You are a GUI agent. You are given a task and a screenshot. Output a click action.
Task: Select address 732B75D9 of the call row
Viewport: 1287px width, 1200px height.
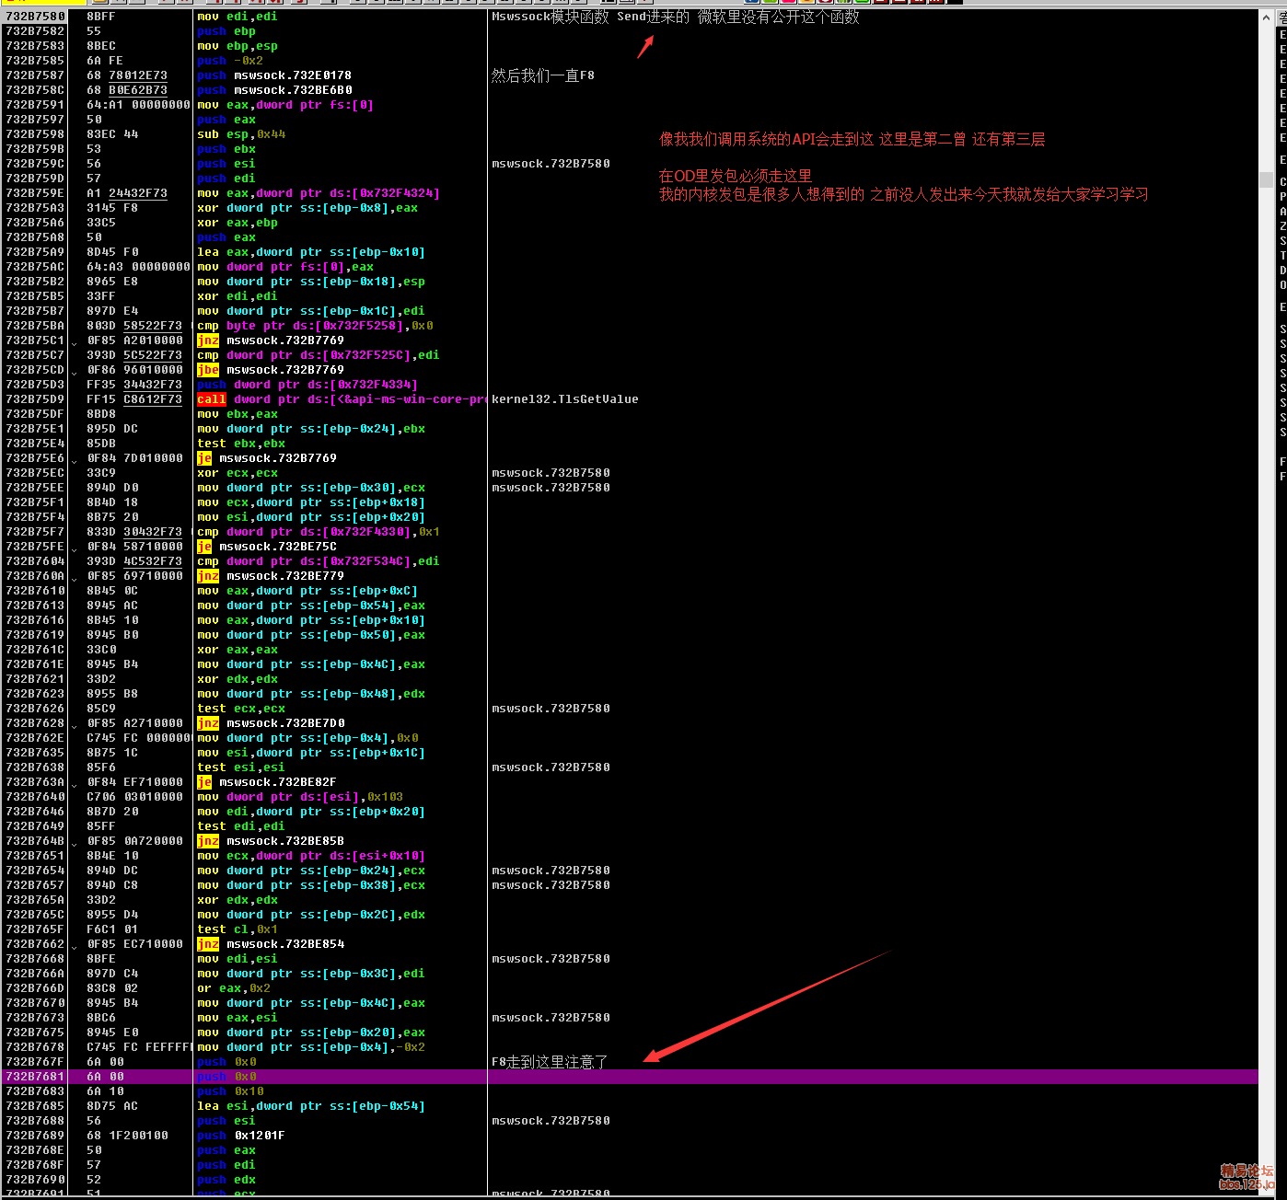tap(35, 399)
